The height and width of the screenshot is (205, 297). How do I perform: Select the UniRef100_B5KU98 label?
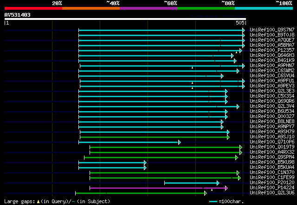click(x=272, y=162)
